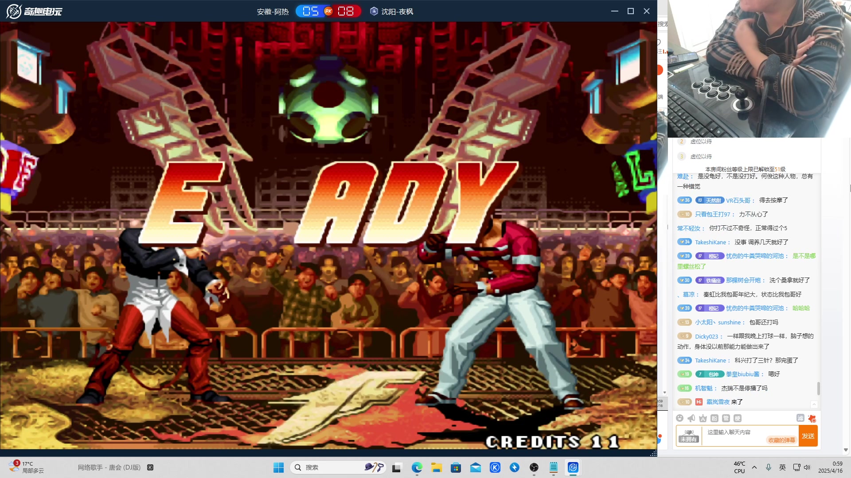Open the clock showing 0:59 2025/4/16
This screenshot has width=851, height=478.
[831, 467]
